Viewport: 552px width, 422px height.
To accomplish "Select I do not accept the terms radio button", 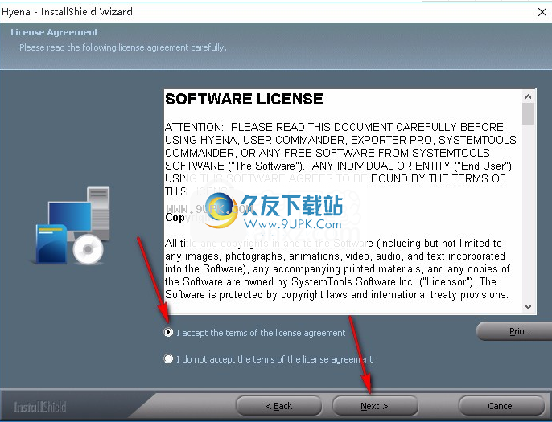I will pyautogui.click(x=169, y=359).
